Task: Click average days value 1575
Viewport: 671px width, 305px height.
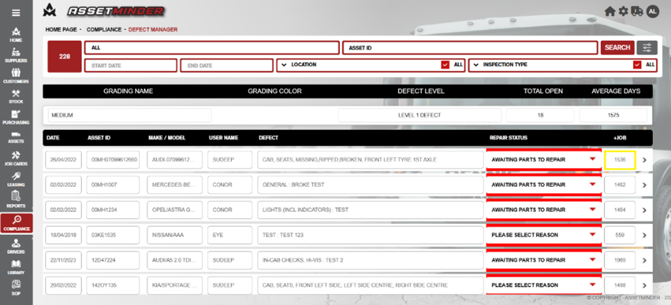Action: 613,115
